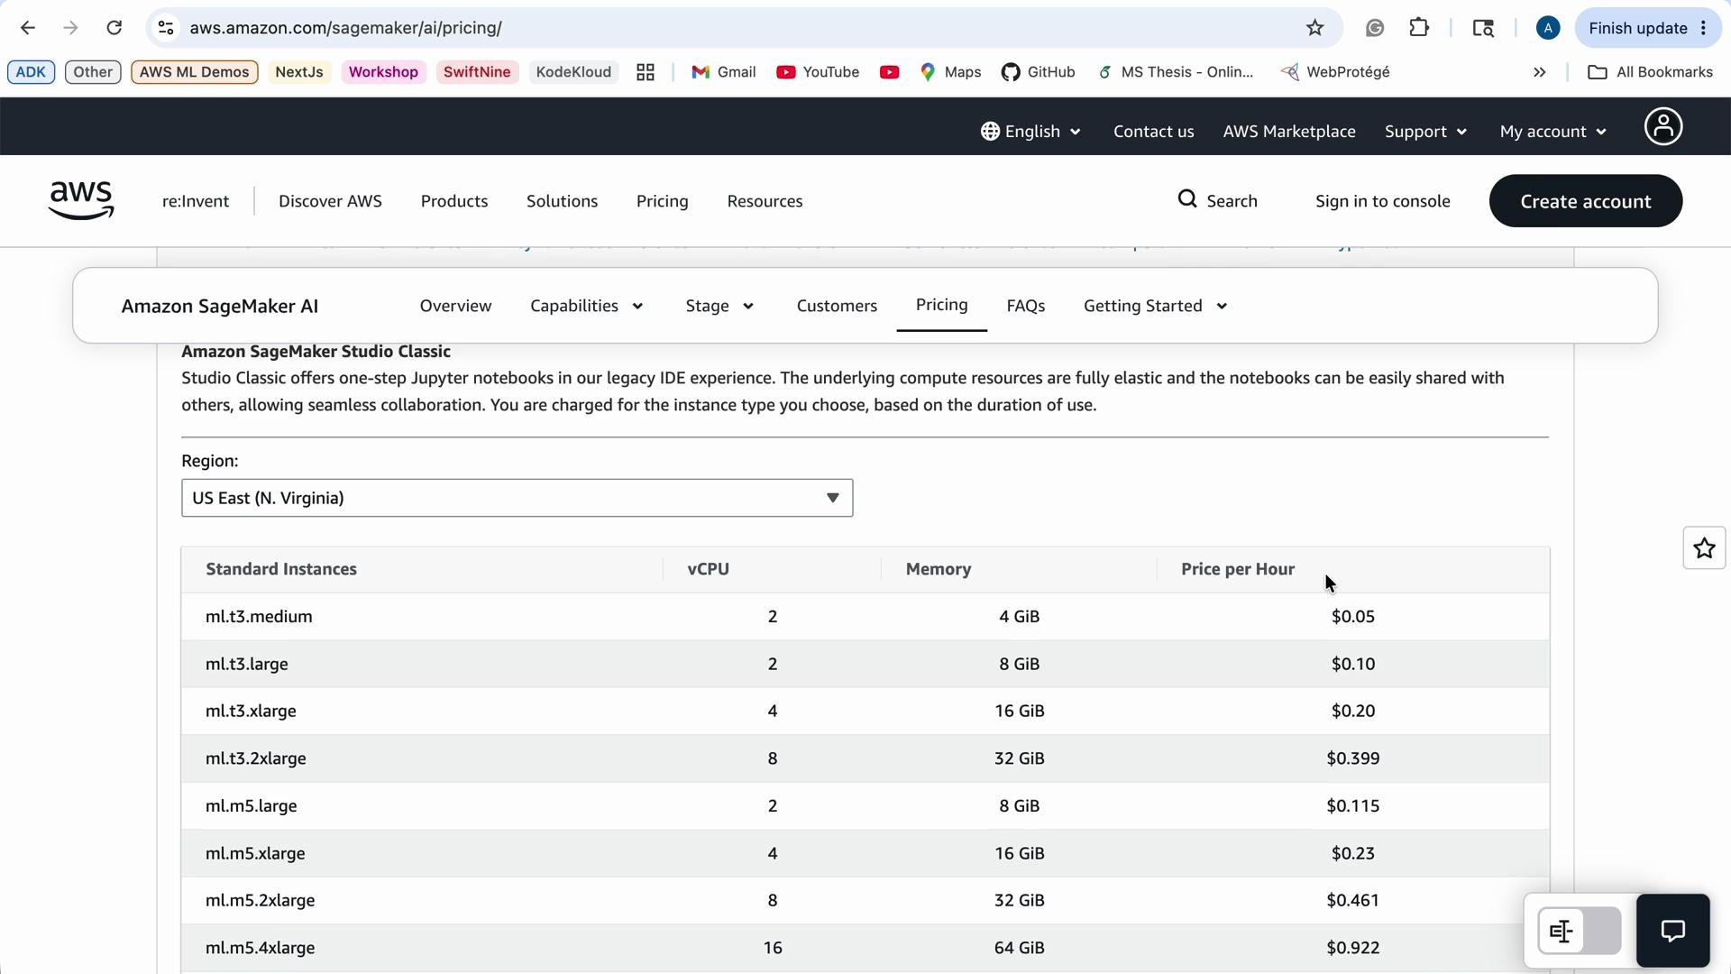Open site information icon in address bar
Viewport: 1731px width, 974px height.
pyautogui.click(x=166, y=28)
